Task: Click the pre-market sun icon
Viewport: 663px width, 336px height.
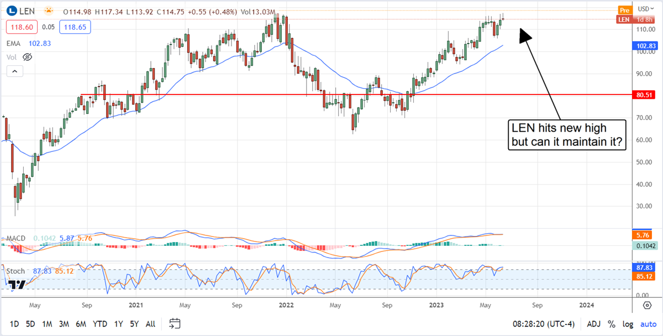Action: 49,11
